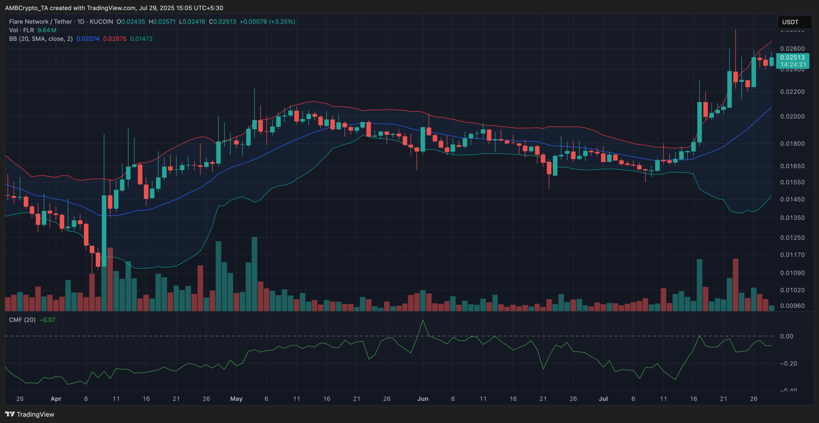Click the 0.02000 price axis label

[793, 117]
